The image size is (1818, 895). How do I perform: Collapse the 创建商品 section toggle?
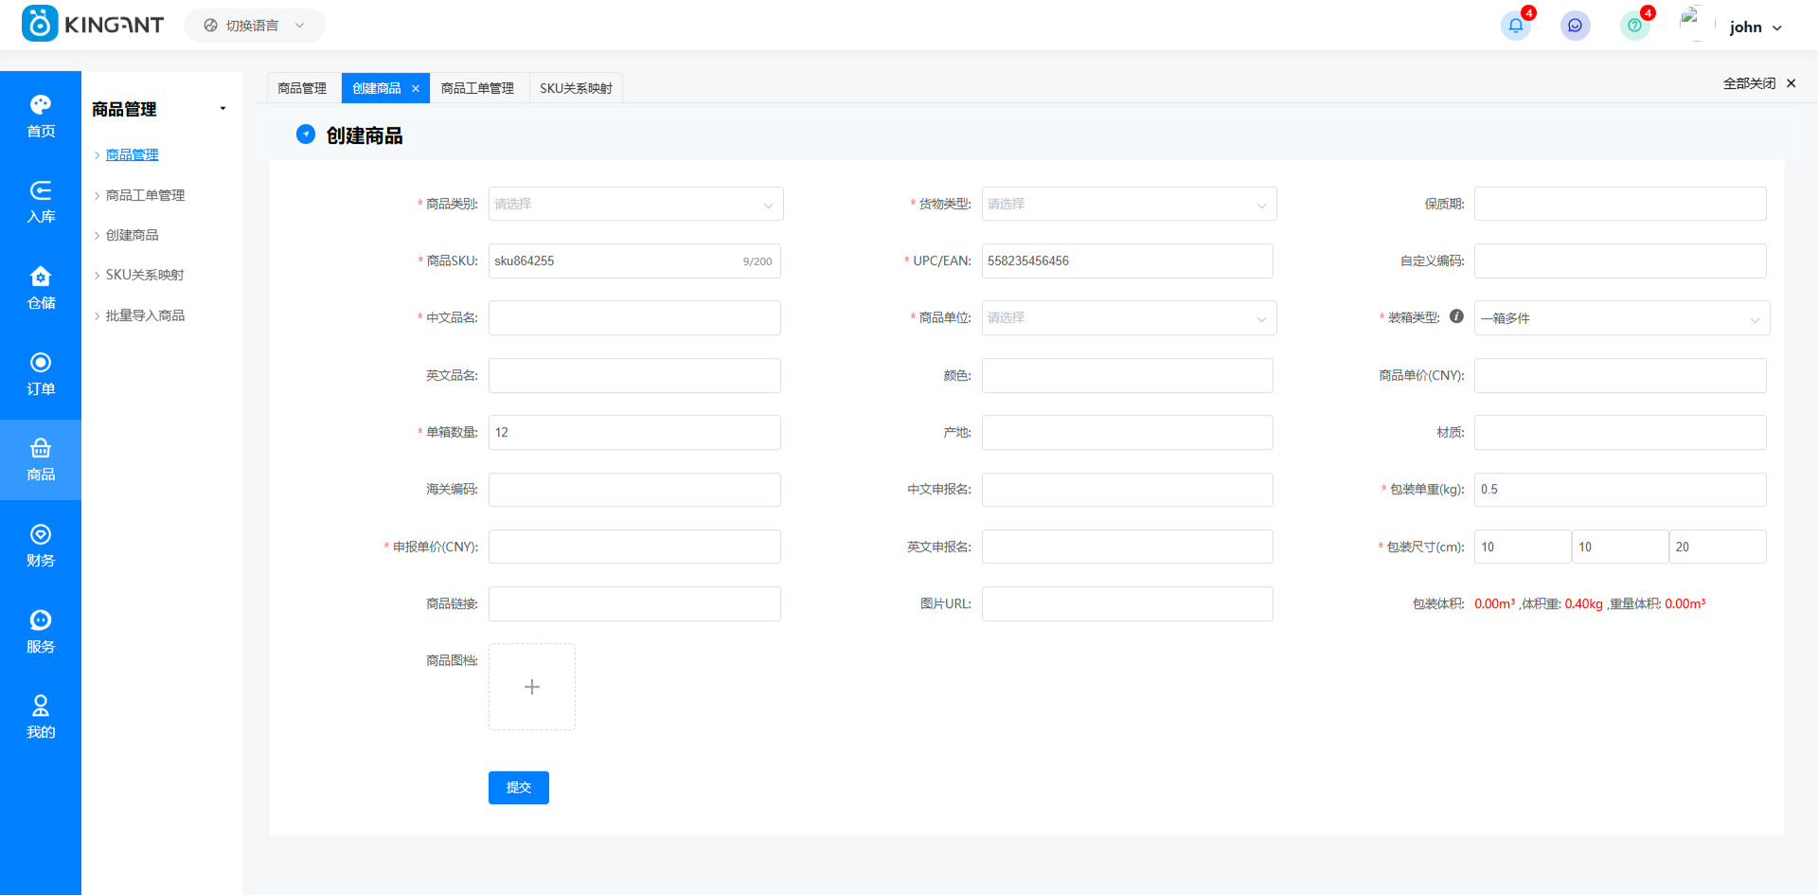pyautogui.click(x=306, y=134)
